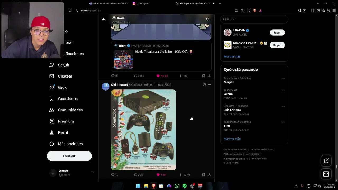The image size is (338, 190).
Task: Open the Brave Wallet icon
Action: (x=318, y=11)
